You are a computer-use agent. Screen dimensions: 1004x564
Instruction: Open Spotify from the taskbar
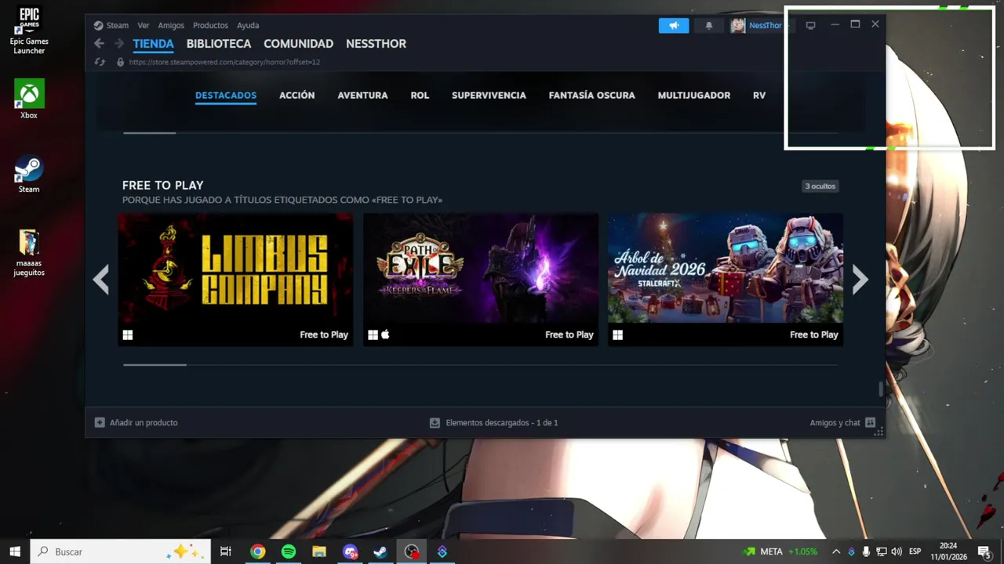289,551
